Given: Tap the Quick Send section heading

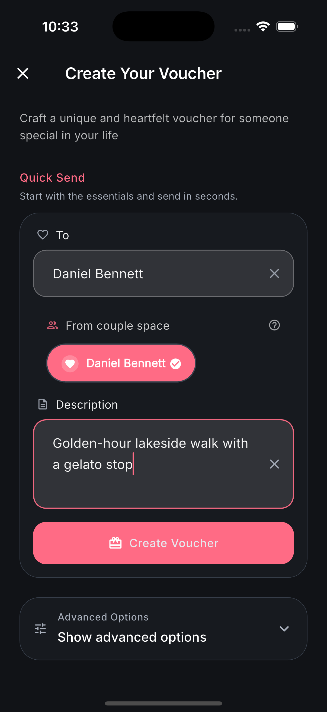Looking at the screenshot, I should point(52,178).
